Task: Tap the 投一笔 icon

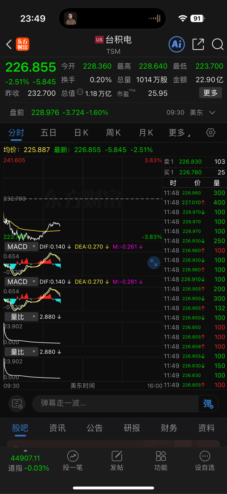Action: pos(73,461)
